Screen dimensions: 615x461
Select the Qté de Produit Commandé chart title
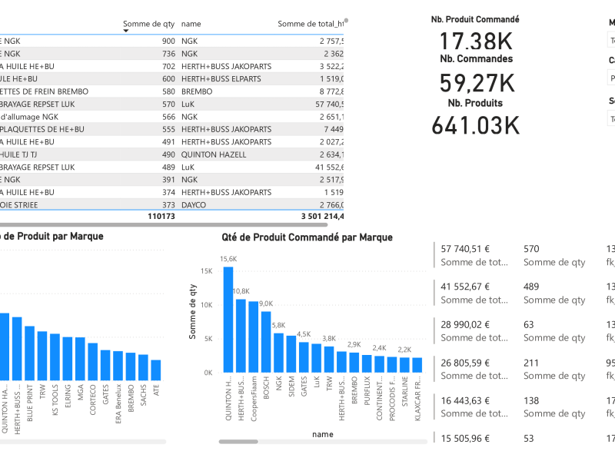coord(307,237)
